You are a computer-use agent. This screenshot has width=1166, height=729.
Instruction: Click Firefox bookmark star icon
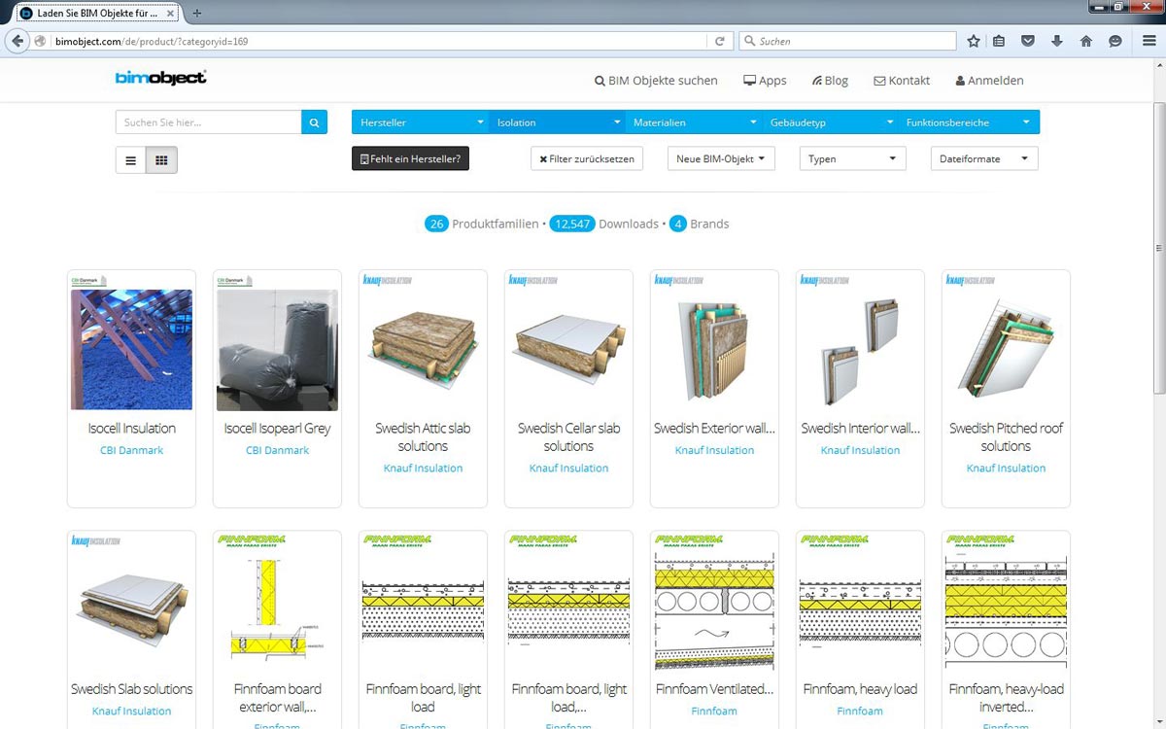974,41
